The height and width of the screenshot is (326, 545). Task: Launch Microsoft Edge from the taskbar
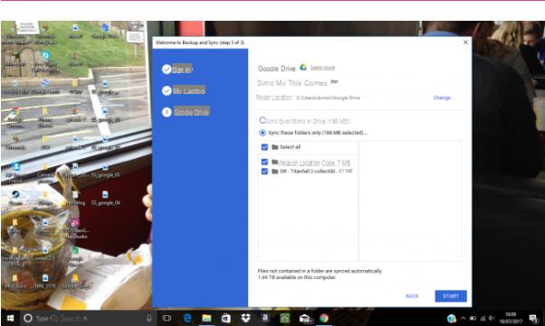pyautogui.click(x=187, y=318)
